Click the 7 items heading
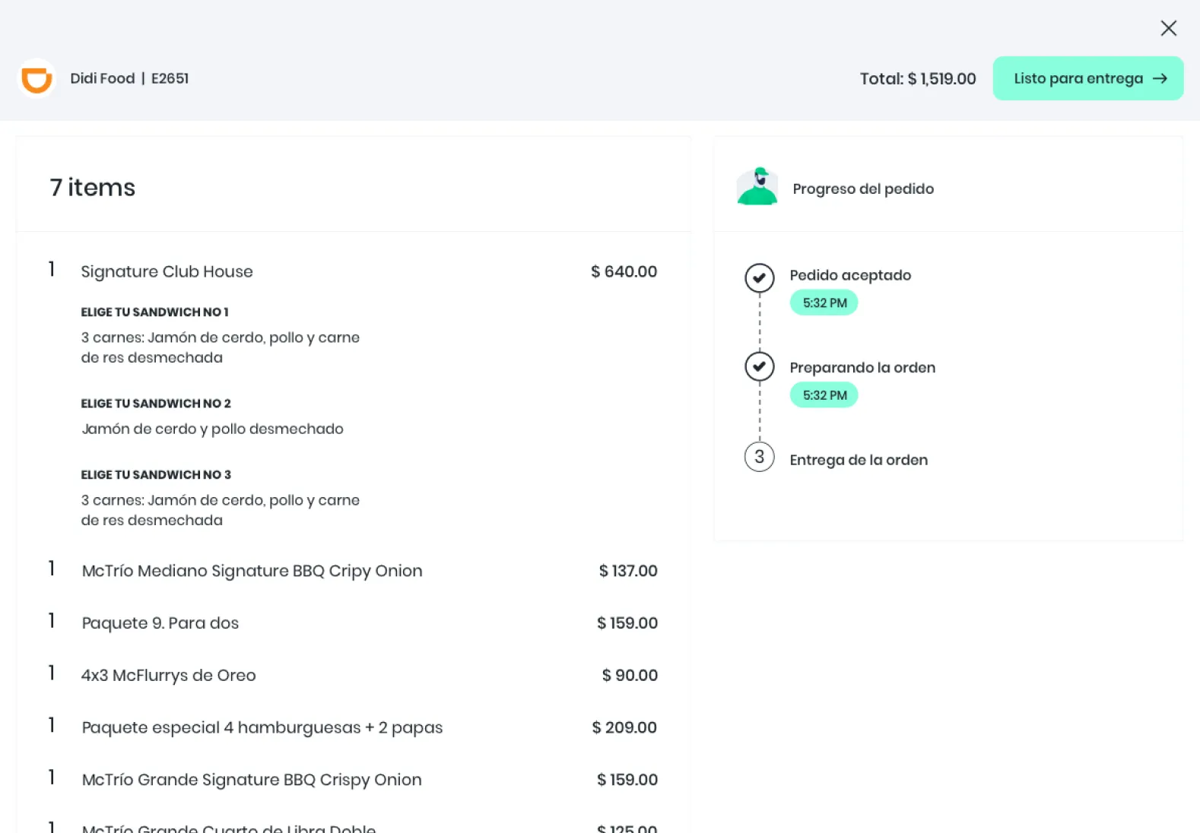The width and height of the screenshot is (1200, 833). 92,187
